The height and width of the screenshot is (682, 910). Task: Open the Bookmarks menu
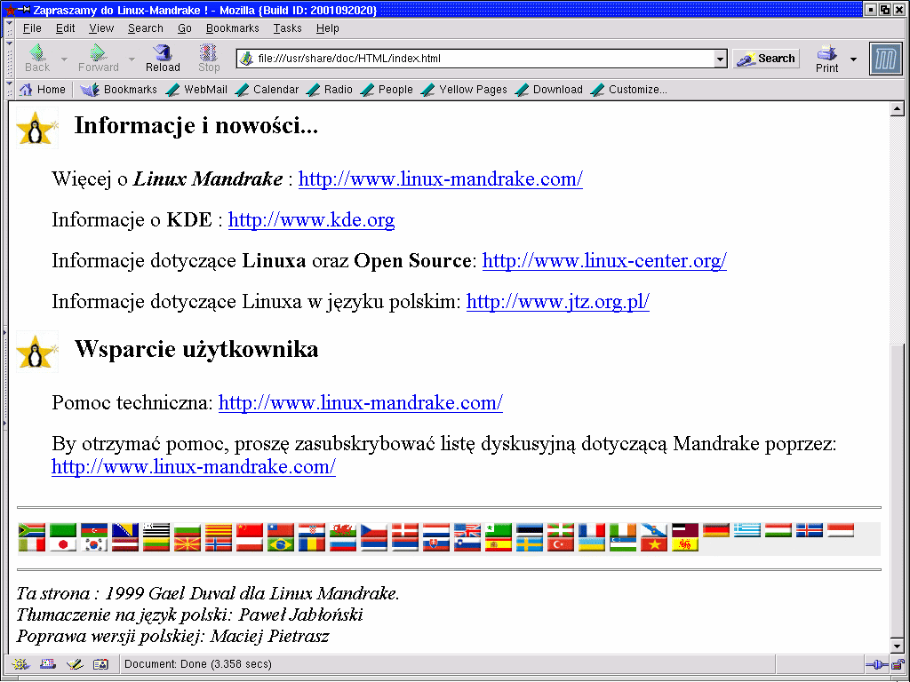click(232, 28)
